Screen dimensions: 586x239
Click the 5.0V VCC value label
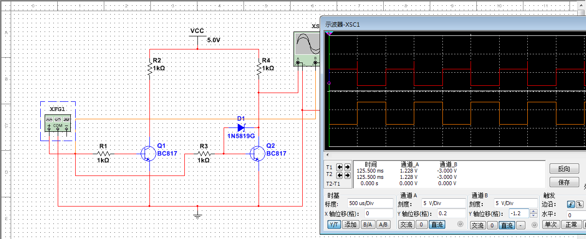(213, 40)
